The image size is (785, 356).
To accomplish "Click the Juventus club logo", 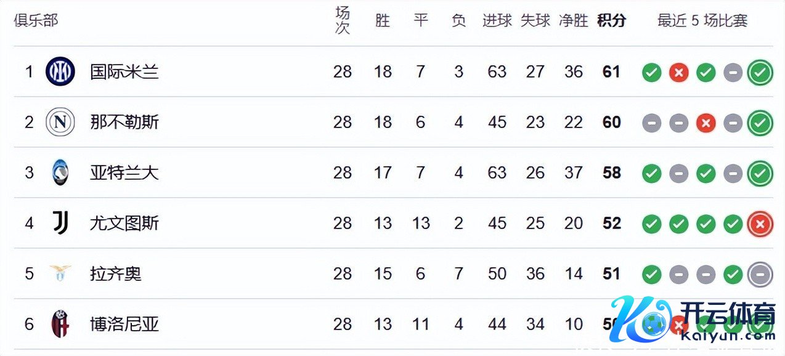I will (x=60, y=223).
